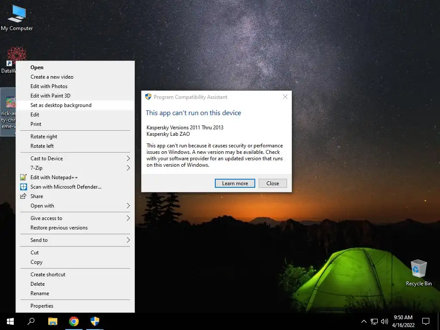Close Program Compatibility Assistant with X
440x330 pixels.
pos(285,97)
